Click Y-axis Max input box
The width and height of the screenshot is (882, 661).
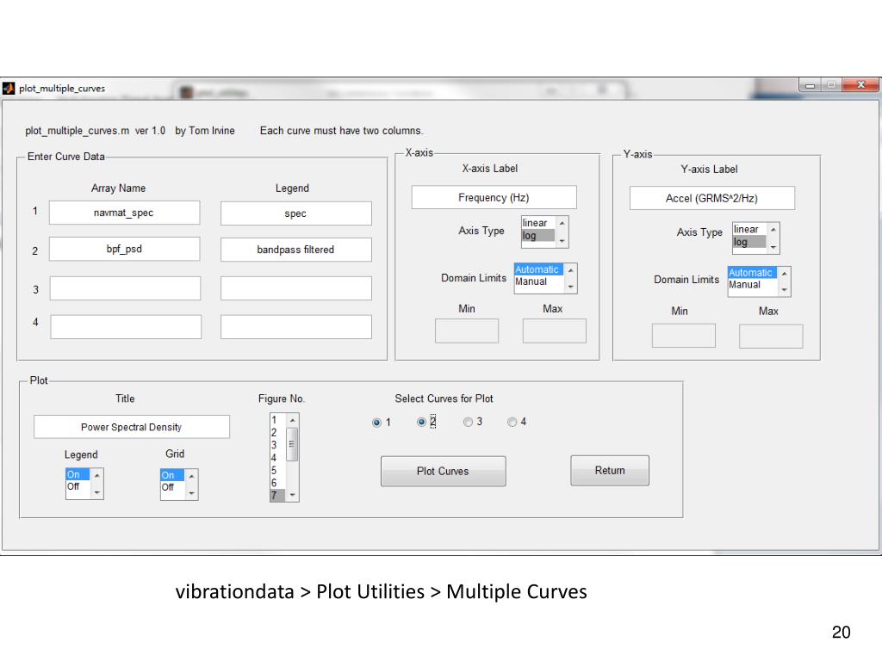771,337
